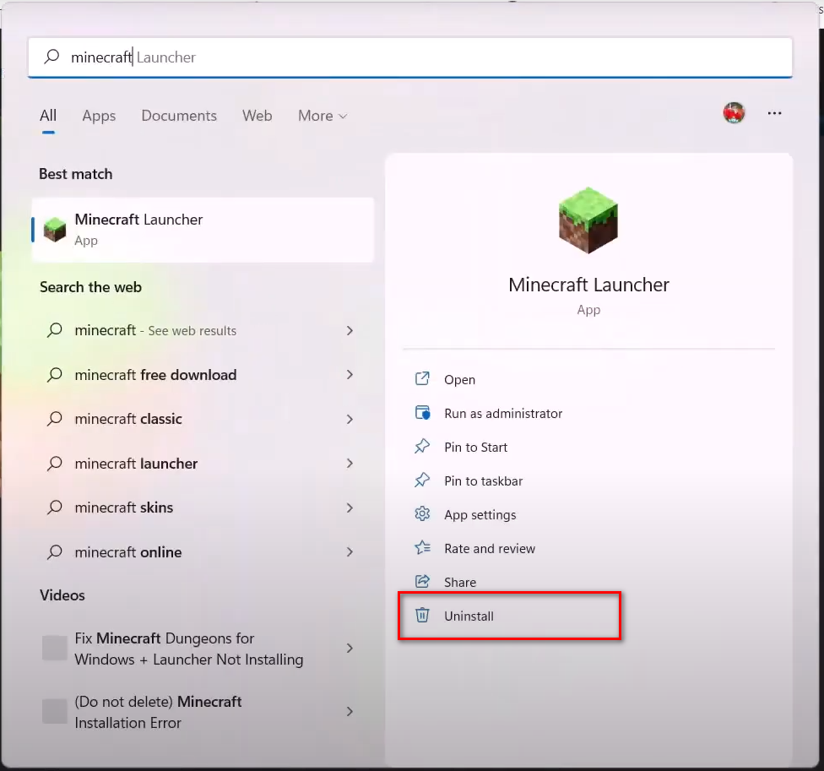This screenshot has height=771, width=824.
Task: Click the 'Minecraft Launcher' title in details pane
Action: pyautogui.click(x=588, y=285)
